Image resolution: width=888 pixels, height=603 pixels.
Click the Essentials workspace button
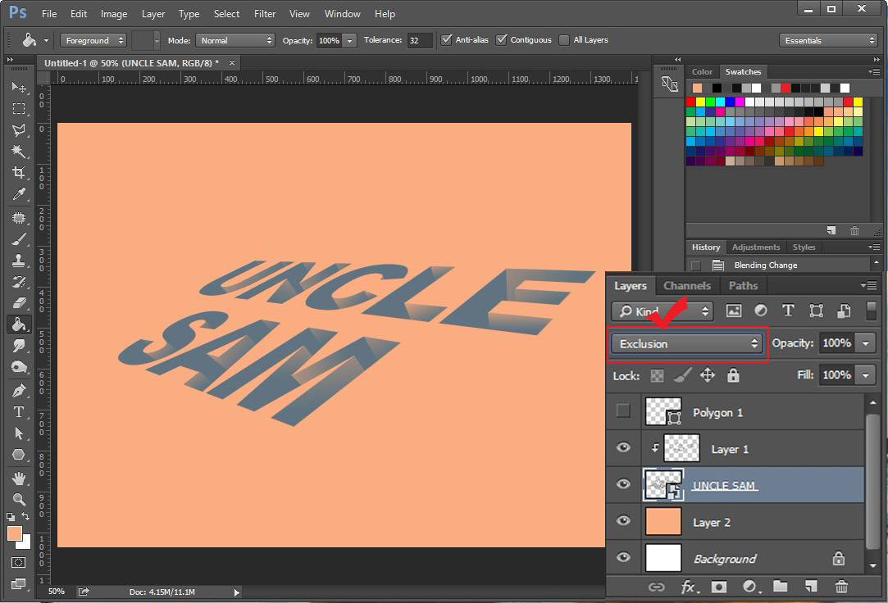click(x=828, y=39)
